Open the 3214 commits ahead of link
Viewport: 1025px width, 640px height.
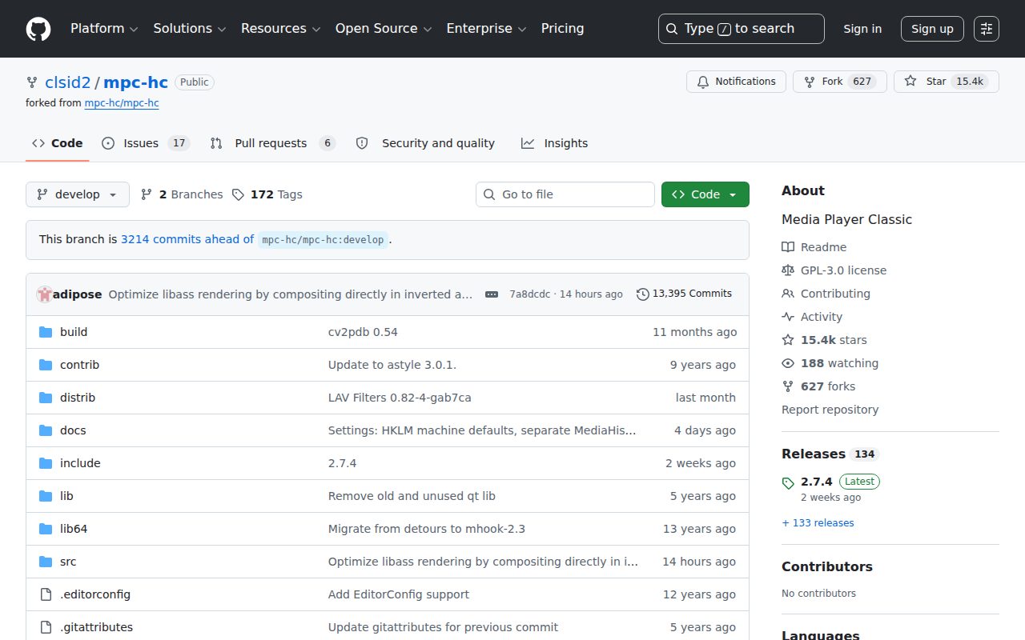pyautogui.click(x=187, y=239)
